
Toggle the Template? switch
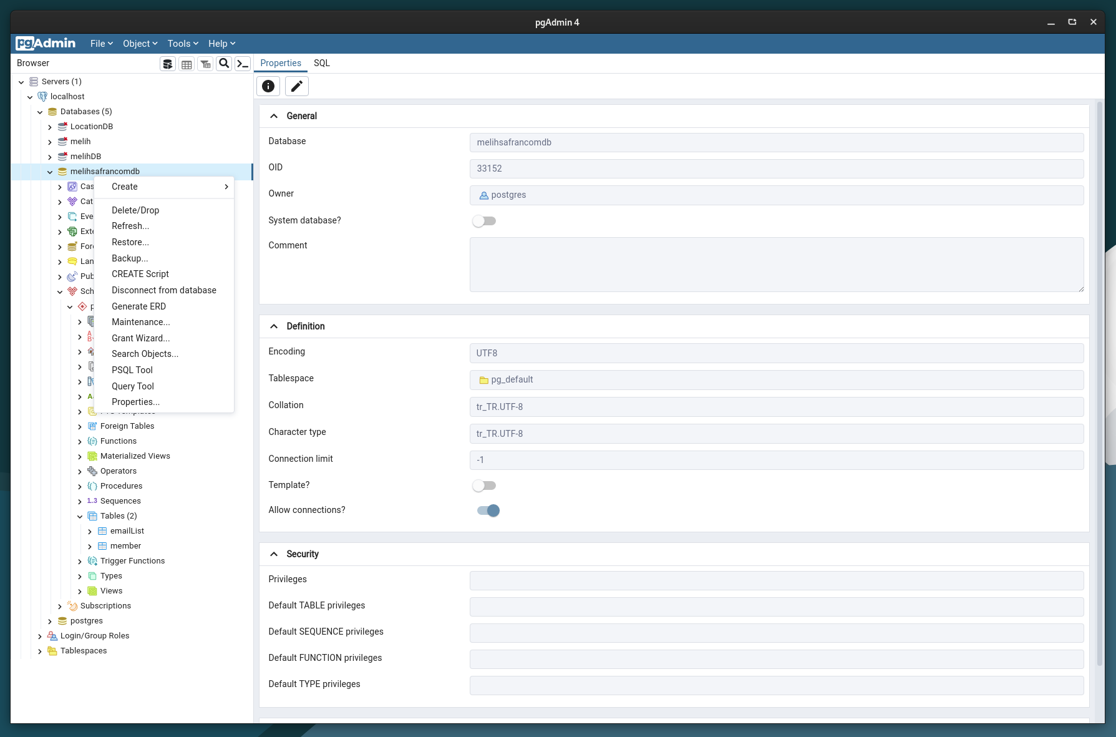(x=484, y=486)
